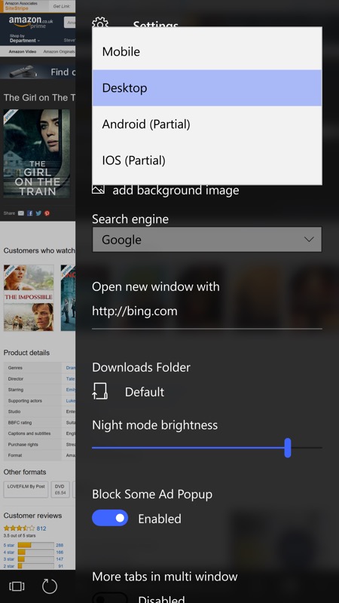This screenshot has width=339, height=603.
Task: Select IOS (Partial) option
Action: [206, 160]
